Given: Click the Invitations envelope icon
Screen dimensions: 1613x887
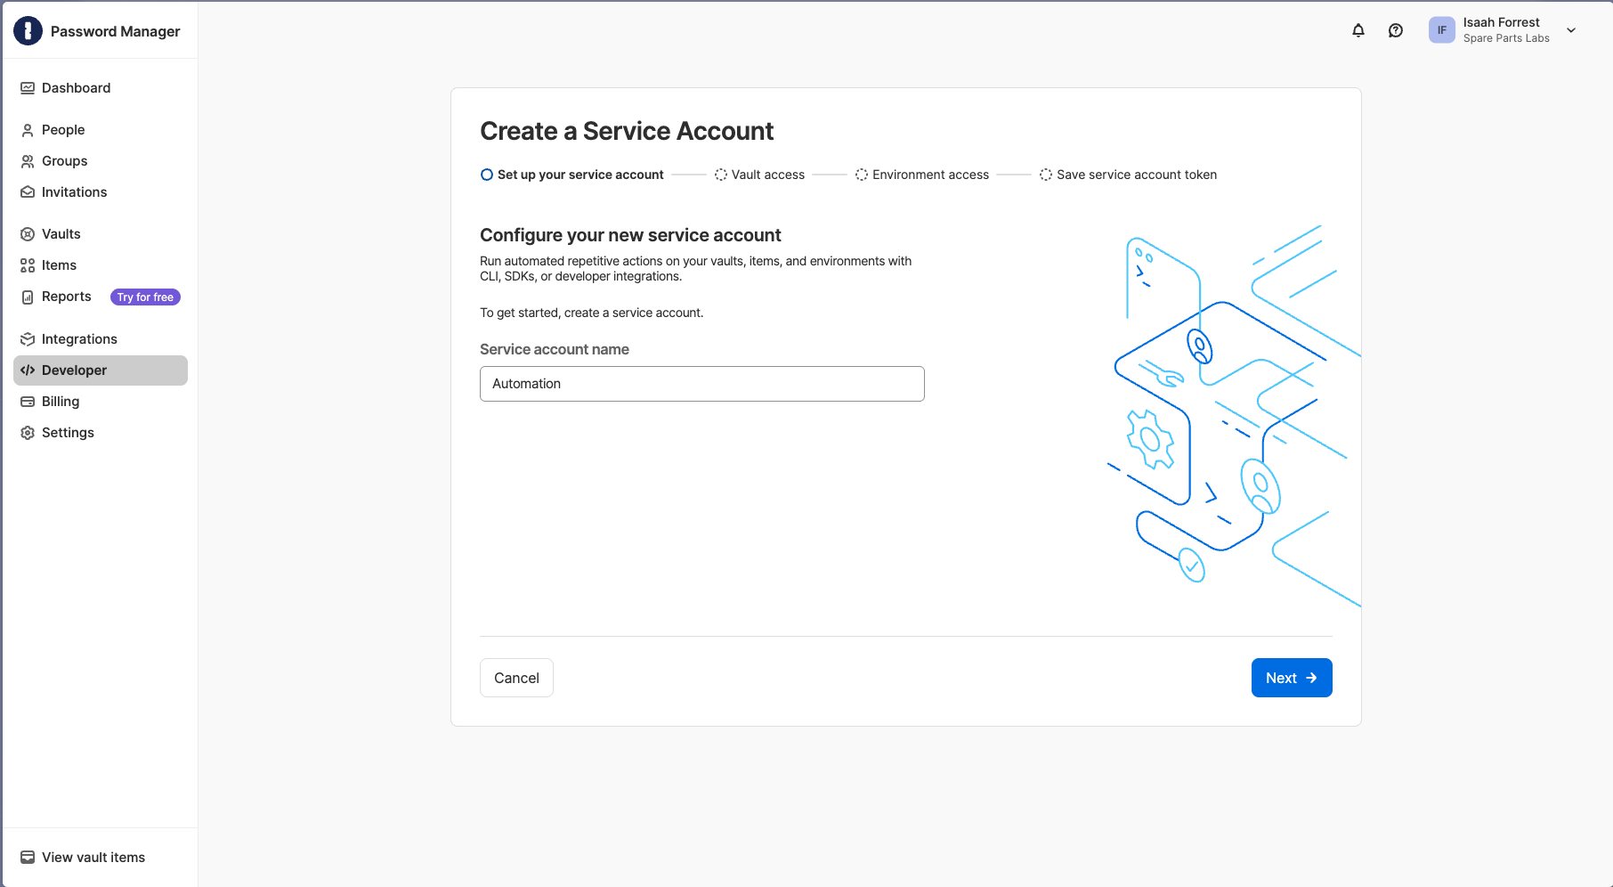Looking at the screenshot, I should coord(28,192).
